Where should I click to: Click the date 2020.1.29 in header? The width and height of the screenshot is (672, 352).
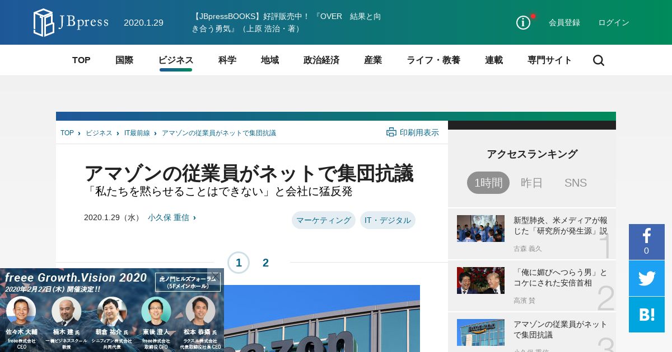tap(143, 22)
